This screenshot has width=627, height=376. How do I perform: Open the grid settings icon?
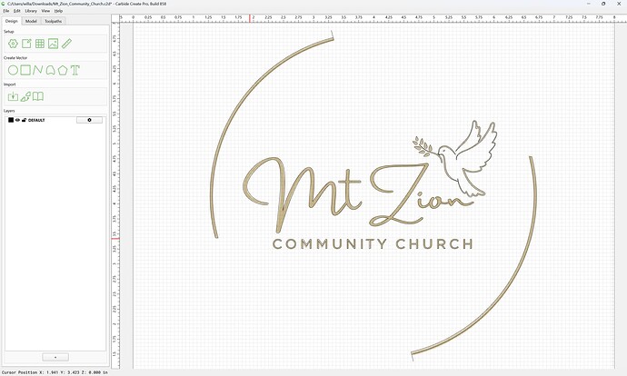point(40,44)
